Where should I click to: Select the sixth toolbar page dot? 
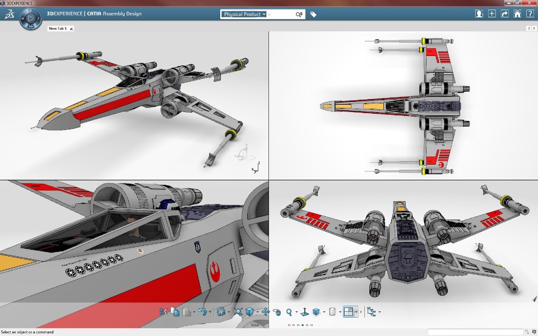[x=312, y=325]
